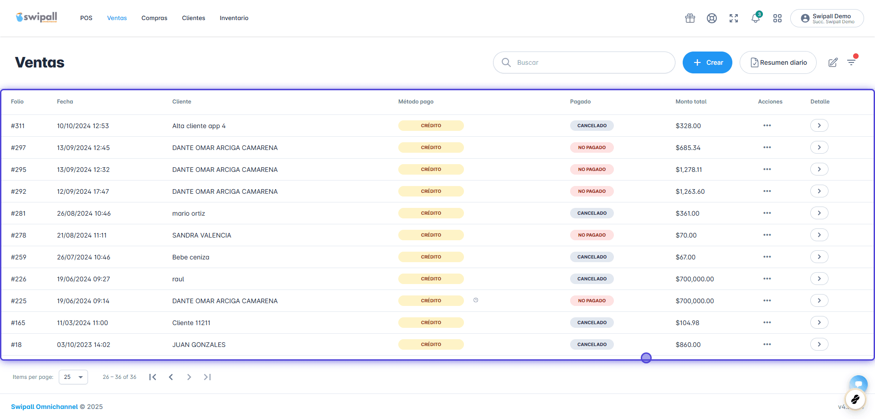Viewport: 875px width, 419px height.
Task: Toggle fullscreen mode icon
Action: coord(734,18)
